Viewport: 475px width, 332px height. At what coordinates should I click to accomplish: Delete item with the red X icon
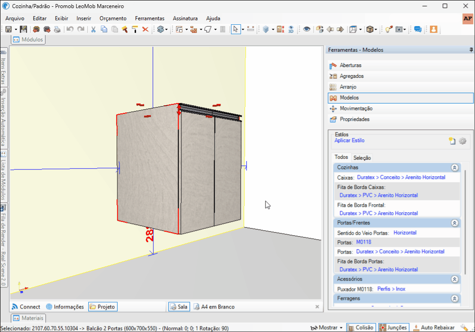click(145, 29)
